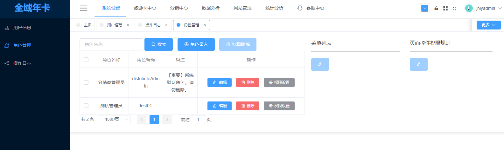Check the 测试管理员 row checkbox
Image resolution: width=504 pixels, height=150 pixels.
(x=86, y=106)
